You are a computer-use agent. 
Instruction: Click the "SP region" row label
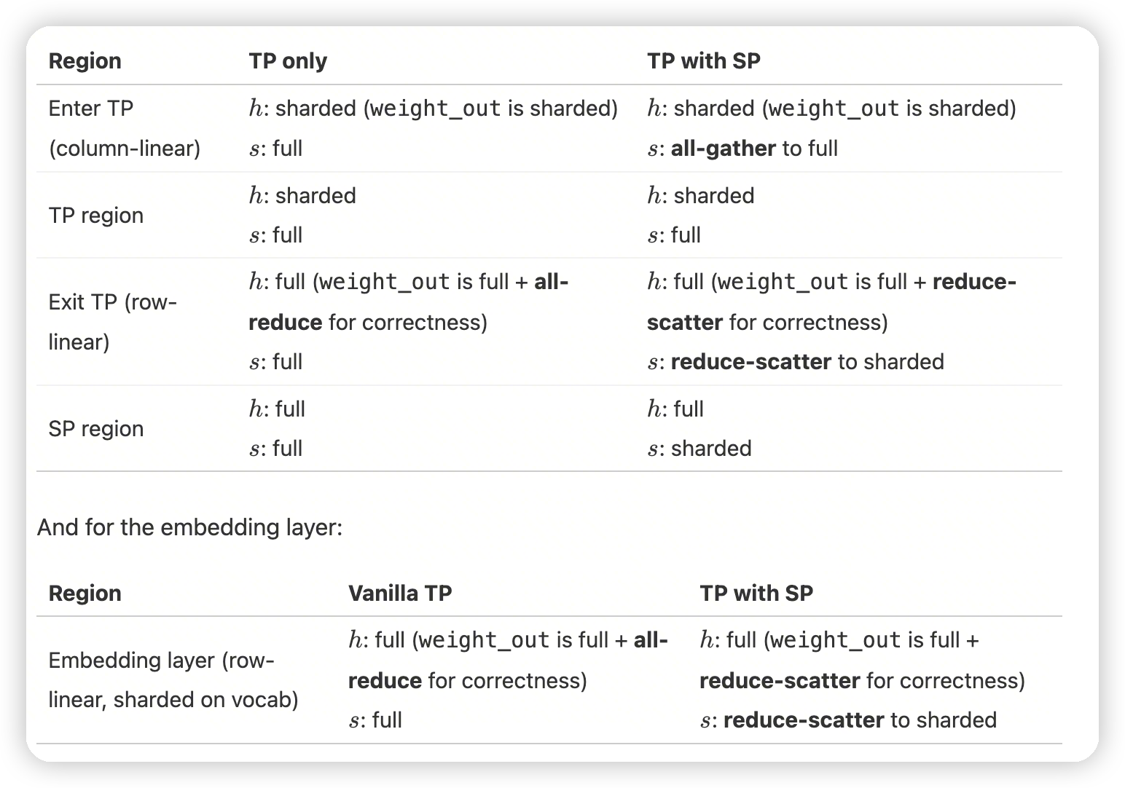[x=95, y=428]
